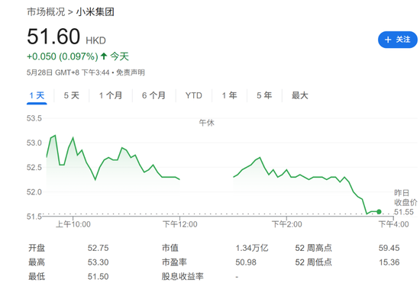The width and height of the screenshot is (420, 286).
Task: Click the 股息收益率 label
Action: pyautogui.click(x=183, y=276)
